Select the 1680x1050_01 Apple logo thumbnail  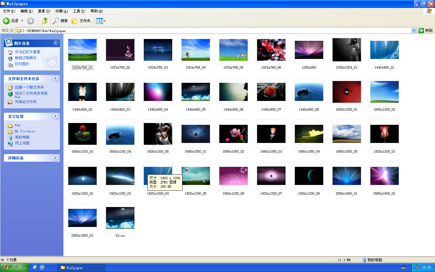pos(196,134)
